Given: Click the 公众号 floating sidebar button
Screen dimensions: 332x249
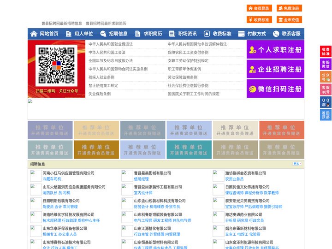Looking at the screenshot, I should [x=326, y=77].
